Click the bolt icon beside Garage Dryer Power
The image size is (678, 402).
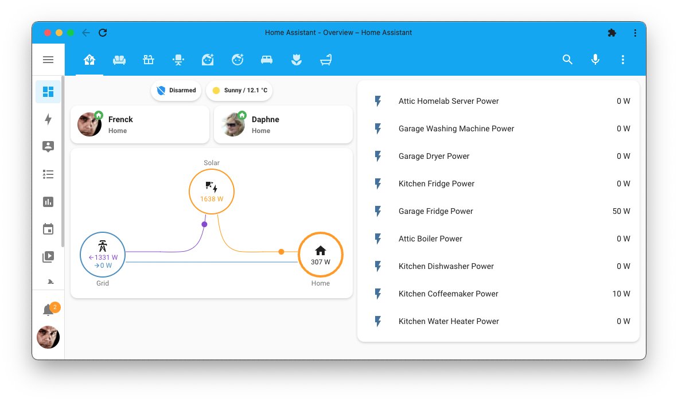pyautogui.click(x=378, y=156)
